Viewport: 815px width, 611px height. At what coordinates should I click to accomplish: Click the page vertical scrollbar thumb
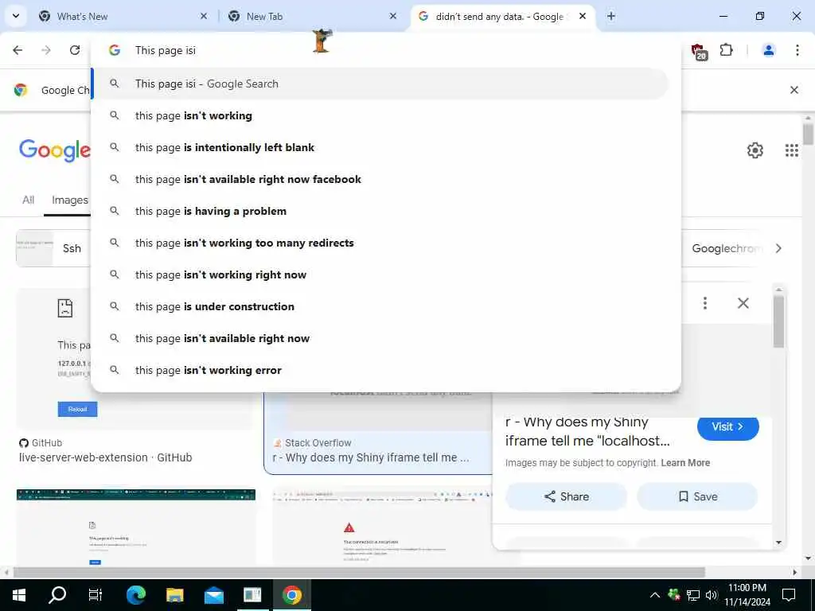[807, 134]
